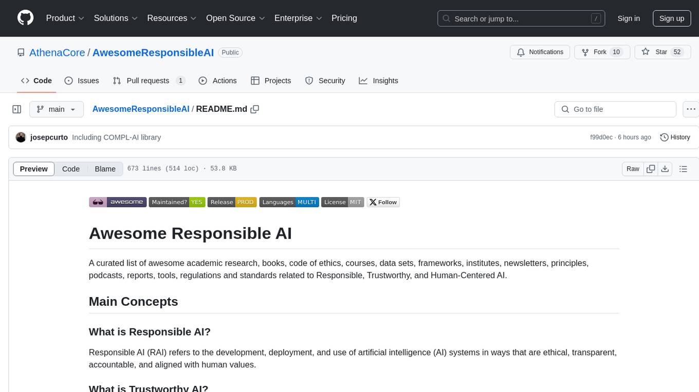Switch to the Issues tab

[82, 81]
